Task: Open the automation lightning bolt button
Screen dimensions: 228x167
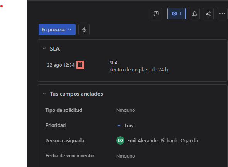Action: (x=84, y=29)
